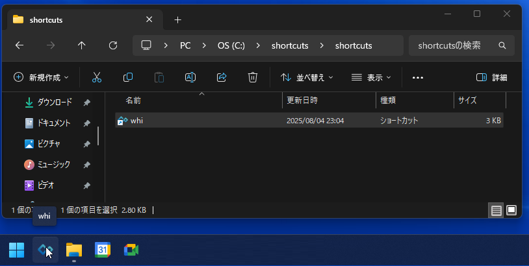Click the pin beside ミュージック
This screenshot has width=529, height=266.
click(86, 165)
